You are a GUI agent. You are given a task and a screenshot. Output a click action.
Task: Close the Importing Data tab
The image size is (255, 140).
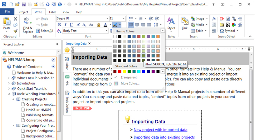point(89,43)
